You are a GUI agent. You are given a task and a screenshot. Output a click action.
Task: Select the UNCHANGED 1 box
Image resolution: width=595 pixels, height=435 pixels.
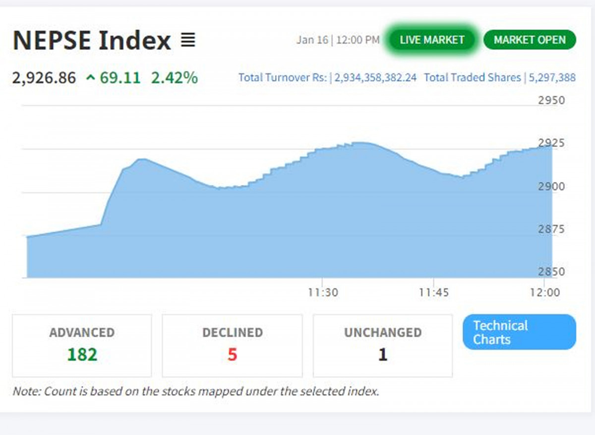click(382, 346)
